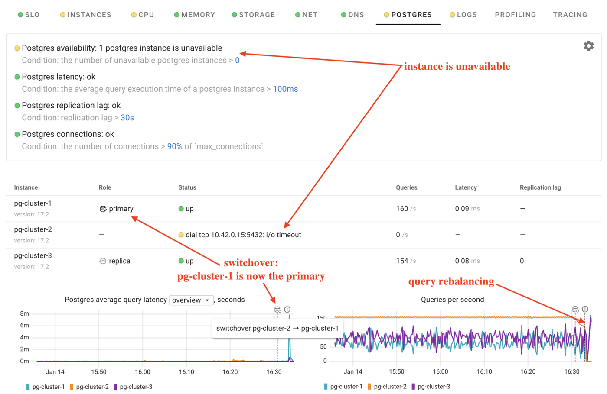Open the latency chart overview dropdown
The image size is (607, 394).
[x=191, y=300]
